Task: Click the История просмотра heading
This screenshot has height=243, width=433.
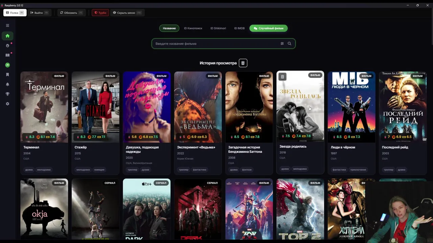Action: (x=218, y=63)
